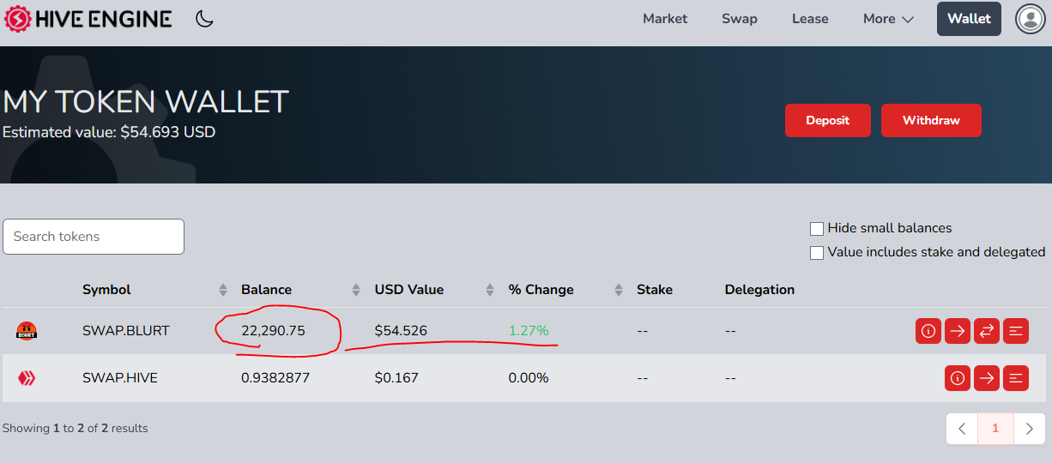Click the Hive Engine logo

pos(88,19)
